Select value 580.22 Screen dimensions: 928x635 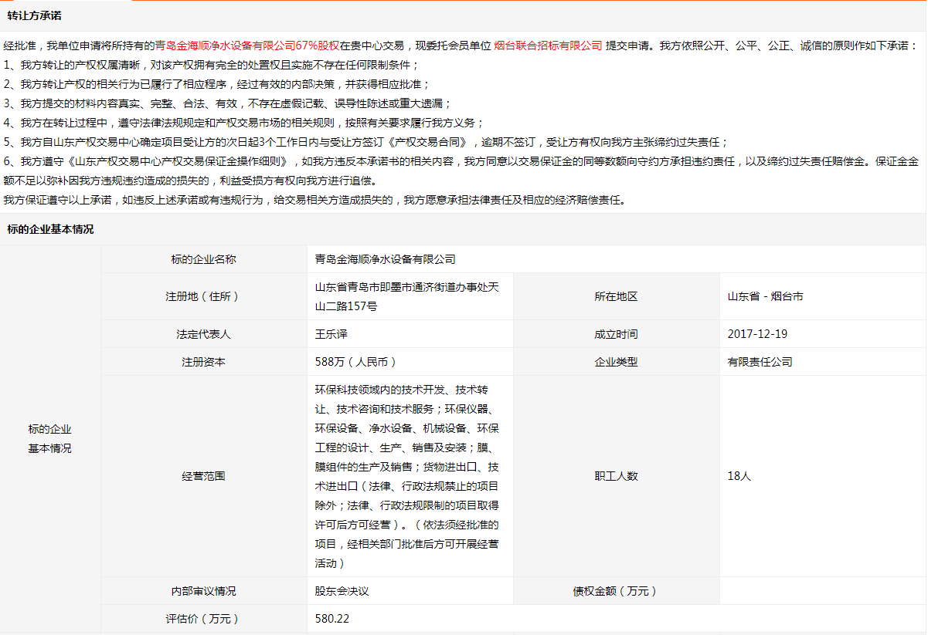click(x=332, y=619)
